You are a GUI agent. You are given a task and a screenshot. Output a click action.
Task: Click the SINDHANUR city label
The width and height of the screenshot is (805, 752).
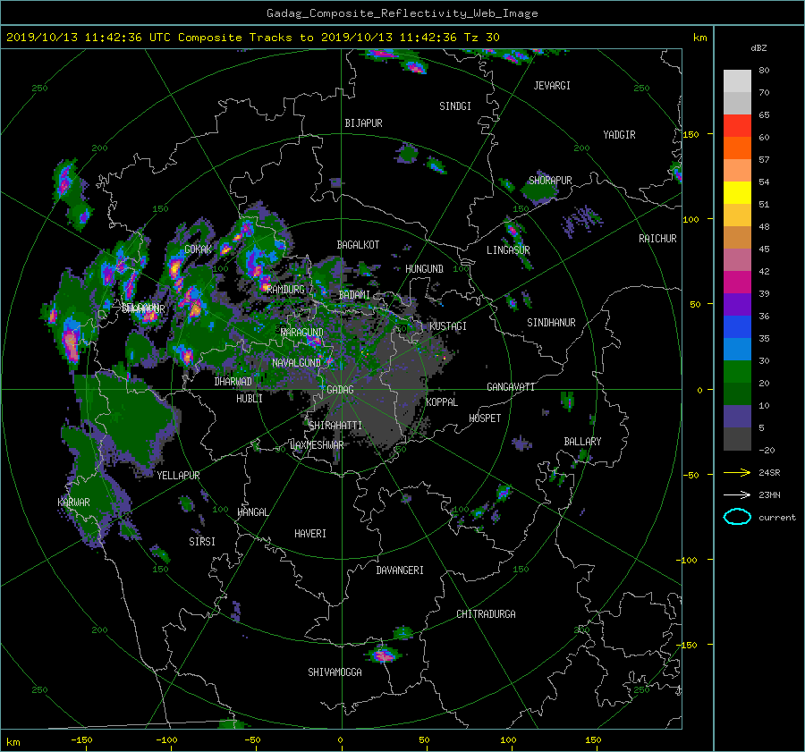point(551,323)
